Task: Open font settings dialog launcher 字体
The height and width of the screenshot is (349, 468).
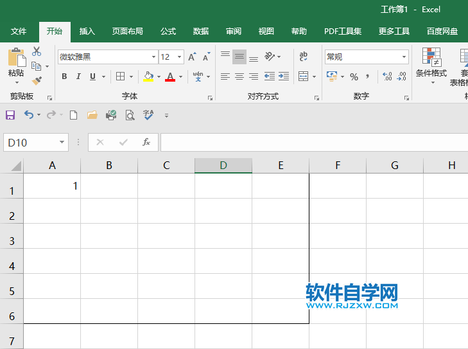Action: [210, 98]
